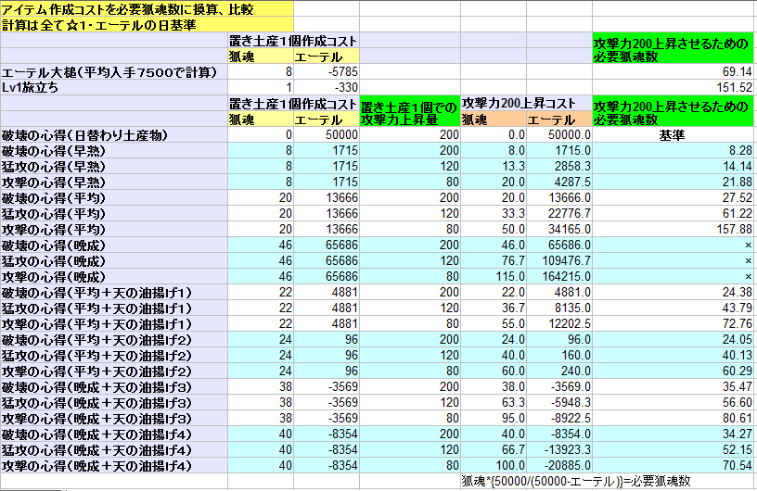Image resolution: width=757 pixels, height=491 pixels.
Task: Click the row label 攻撃の心得(早熟)
Action: [114, 182]
